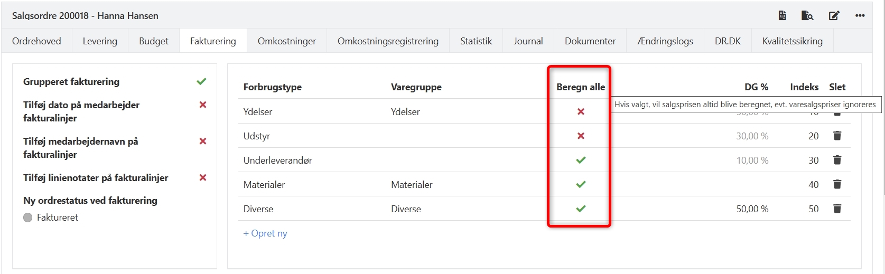
Task: Select the Fakturering tab
Action: pyautogui.click(x=213, y=41)
